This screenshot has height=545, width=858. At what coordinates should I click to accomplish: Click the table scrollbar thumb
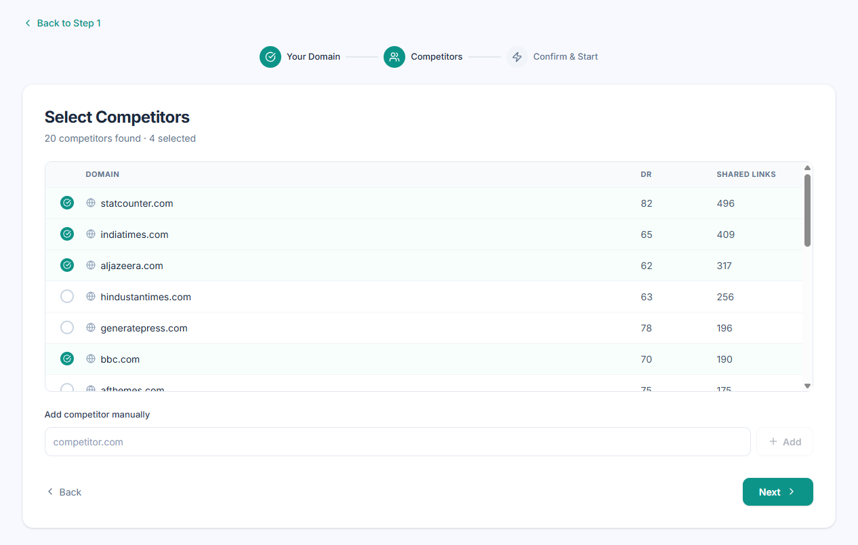[807, 210]
